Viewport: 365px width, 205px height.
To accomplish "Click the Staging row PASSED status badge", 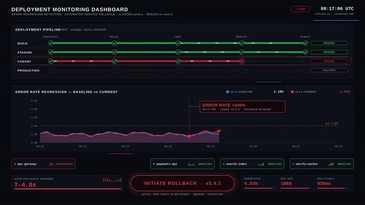I will 329,52.
